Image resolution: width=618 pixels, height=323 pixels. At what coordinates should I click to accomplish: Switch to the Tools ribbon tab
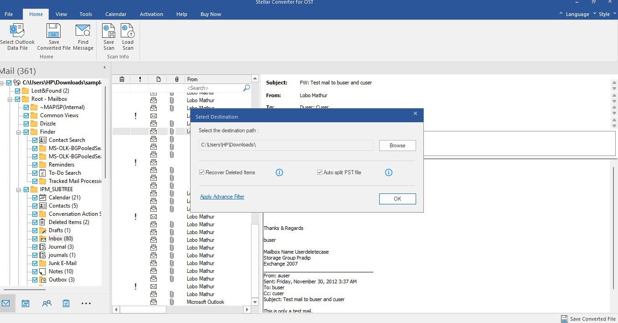pyautogui.click(x=86, y=14)
